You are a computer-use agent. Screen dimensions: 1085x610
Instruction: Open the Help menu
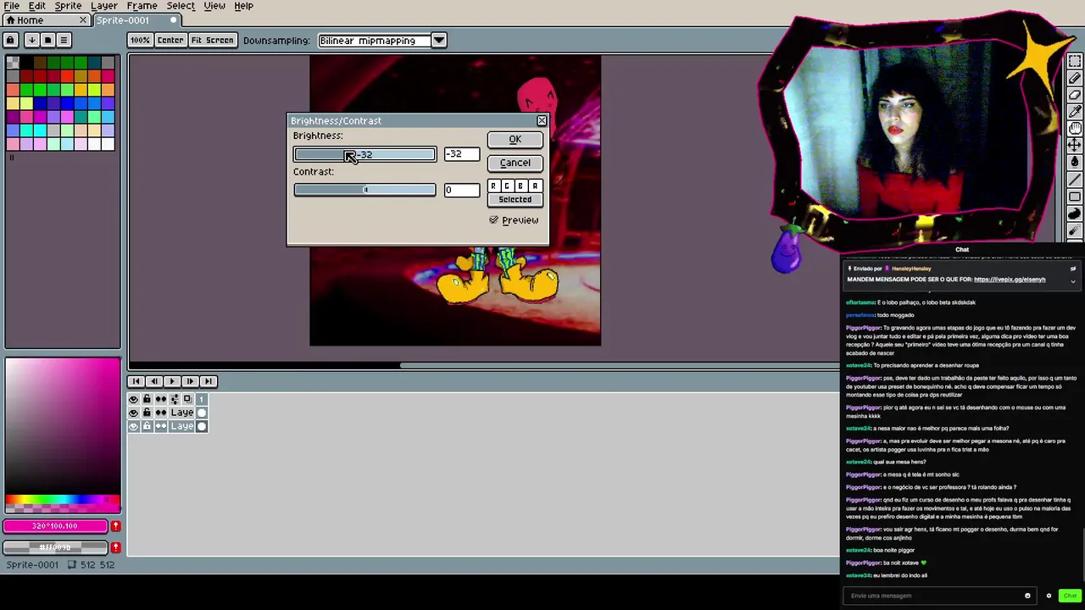tap(243, 6)
